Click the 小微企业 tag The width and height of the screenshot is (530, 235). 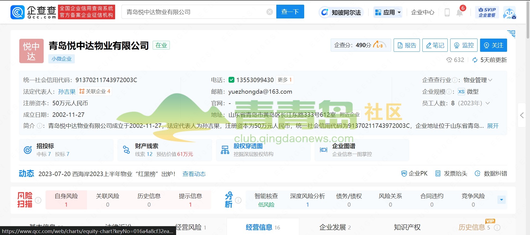(62, 59)
